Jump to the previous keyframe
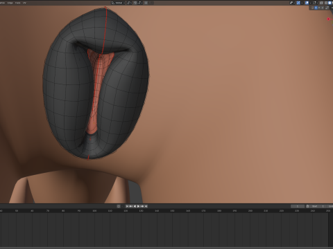 131,206
